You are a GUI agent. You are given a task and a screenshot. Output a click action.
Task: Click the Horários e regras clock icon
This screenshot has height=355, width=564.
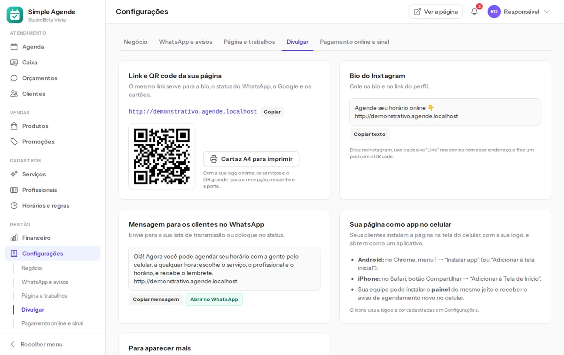click(14, 205)
